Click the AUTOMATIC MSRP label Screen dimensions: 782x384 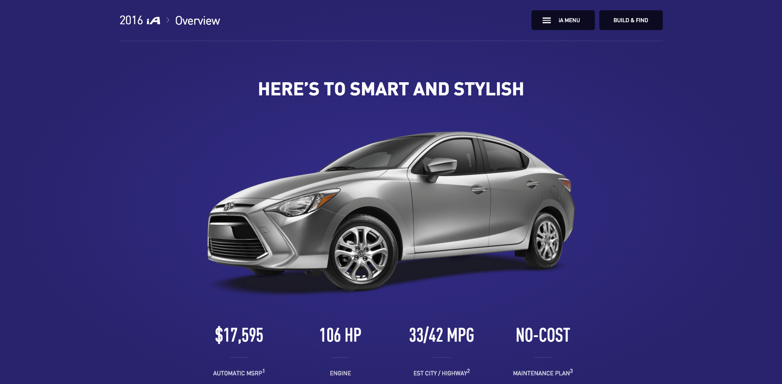(237, 373)
